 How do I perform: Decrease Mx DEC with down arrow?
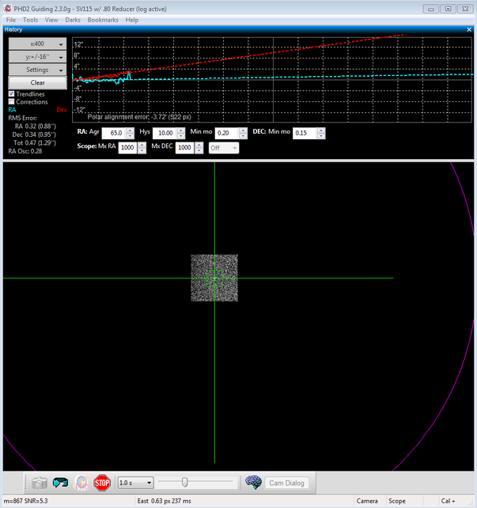[199, 150]
